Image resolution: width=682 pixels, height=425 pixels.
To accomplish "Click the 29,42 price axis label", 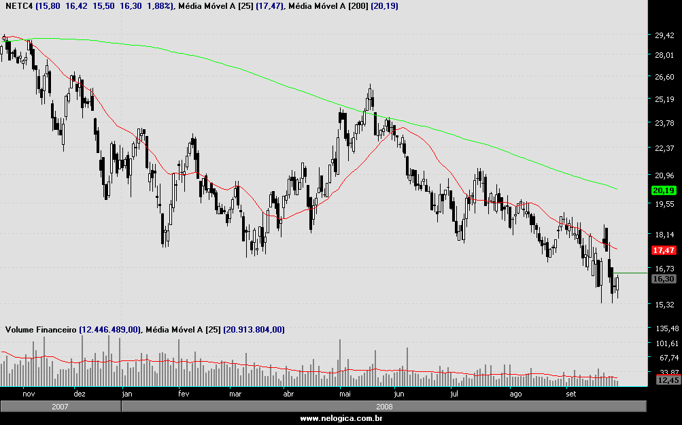I will (664, 35).
